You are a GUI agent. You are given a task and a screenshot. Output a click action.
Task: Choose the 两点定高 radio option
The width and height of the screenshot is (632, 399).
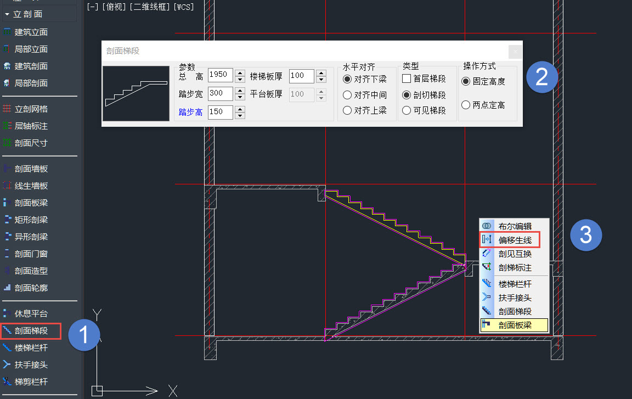click(466, 105)
